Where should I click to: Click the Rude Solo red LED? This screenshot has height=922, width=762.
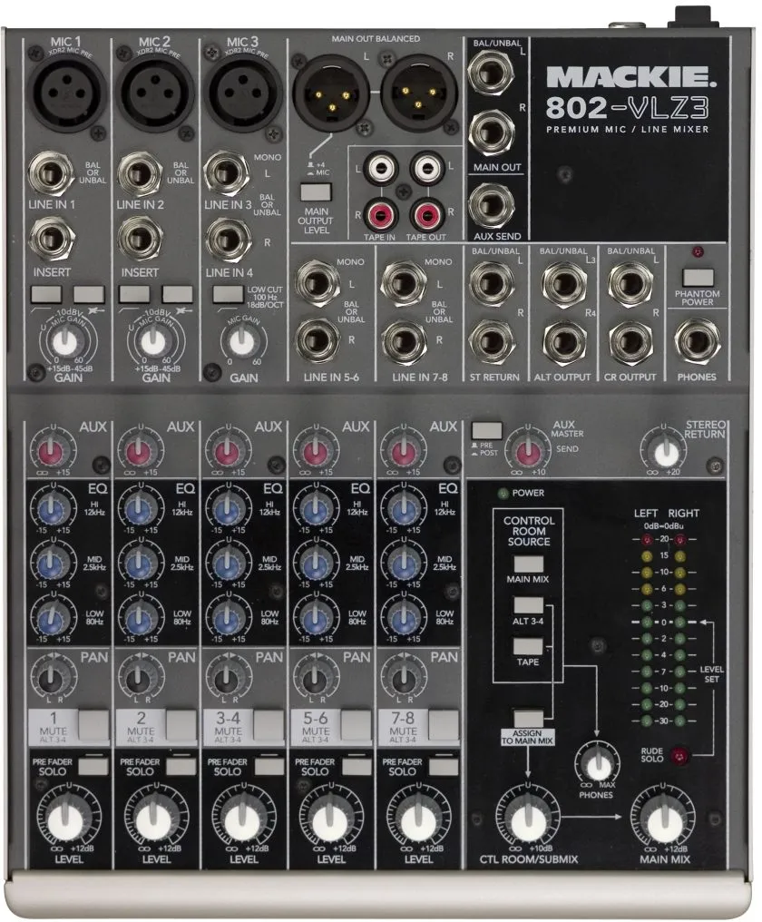point(680,754)
